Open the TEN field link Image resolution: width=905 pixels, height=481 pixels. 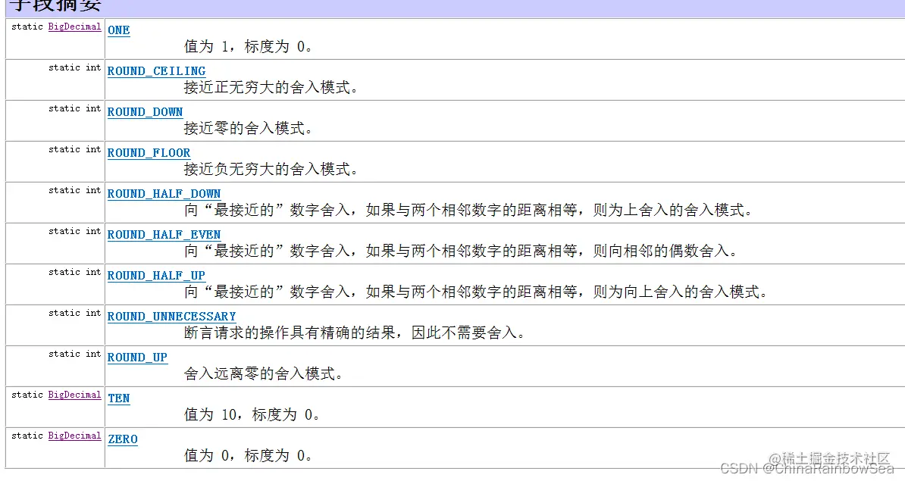(119, 399)
